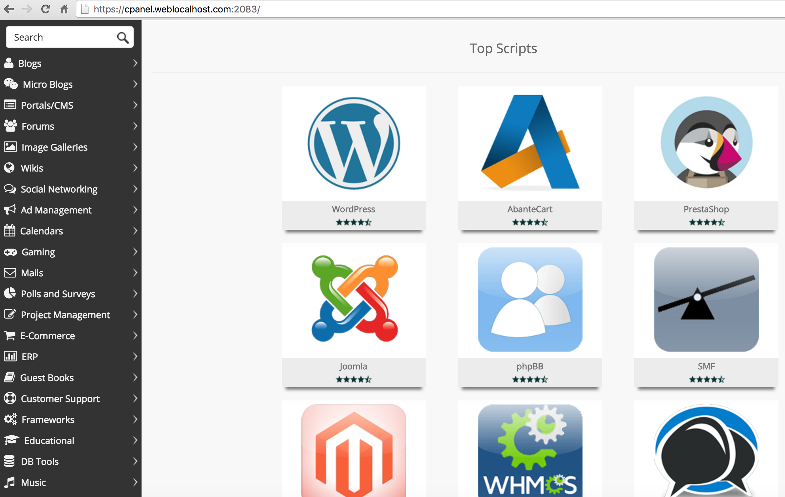
Task: Expand the Blogs category chevron
Action: pos(135,63)
